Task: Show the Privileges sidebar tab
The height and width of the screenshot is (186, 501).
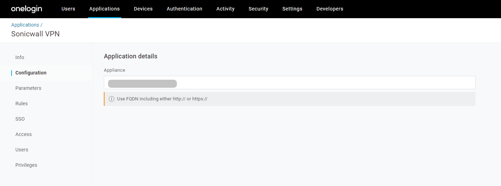Action: (x=26, y=165)
